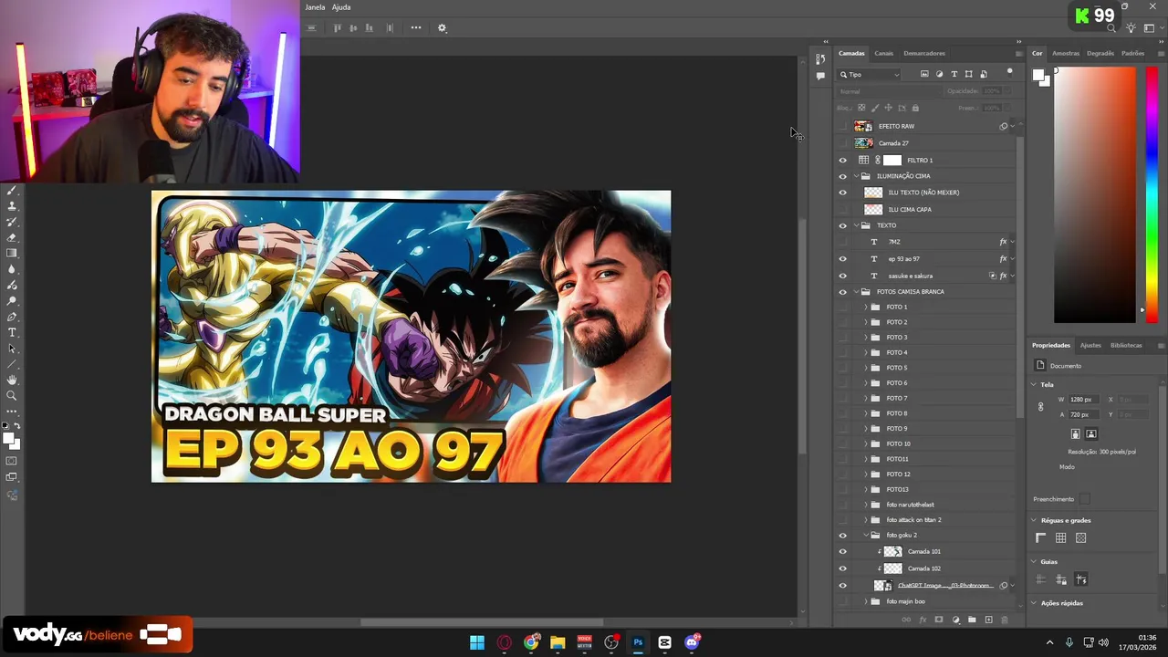Open the Ajustes tab
1168x657 pixels.
pos(1090,345)
